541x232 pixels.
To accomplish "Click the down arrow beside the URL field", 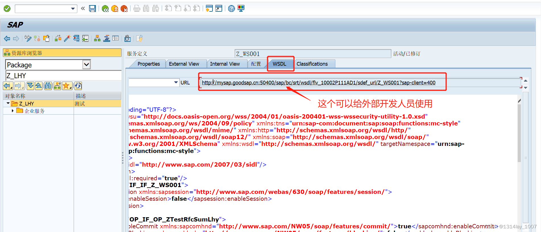I will (x=526, y=88).
